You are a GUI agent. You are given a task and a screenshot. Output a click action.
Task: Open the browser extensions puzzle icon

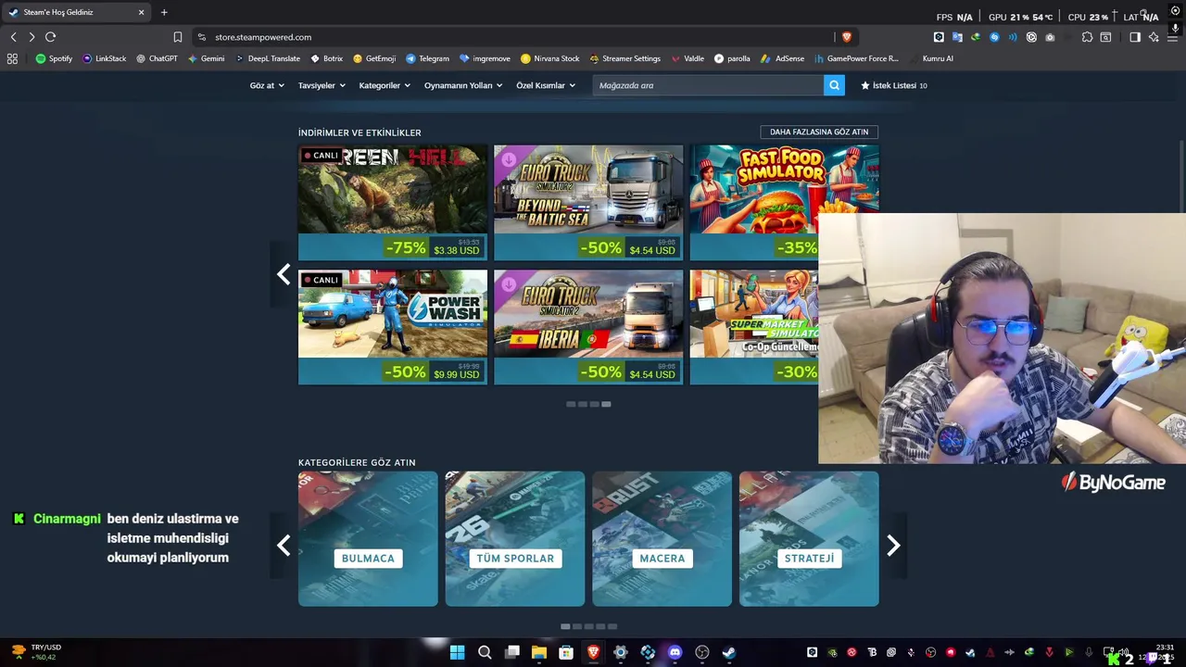(1087, 37)
